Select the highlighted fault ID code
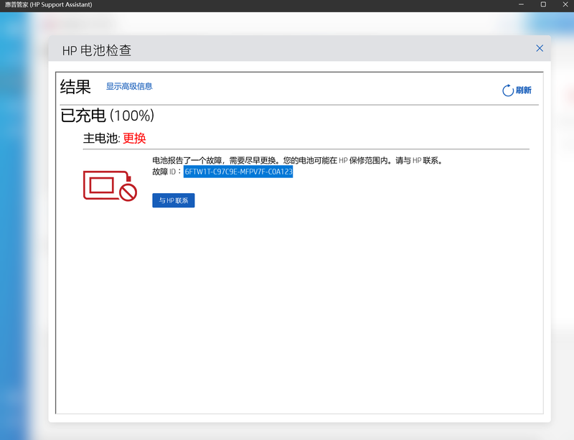Image resolution: width=574 pixels, height=440 pixels. [238, 172]
